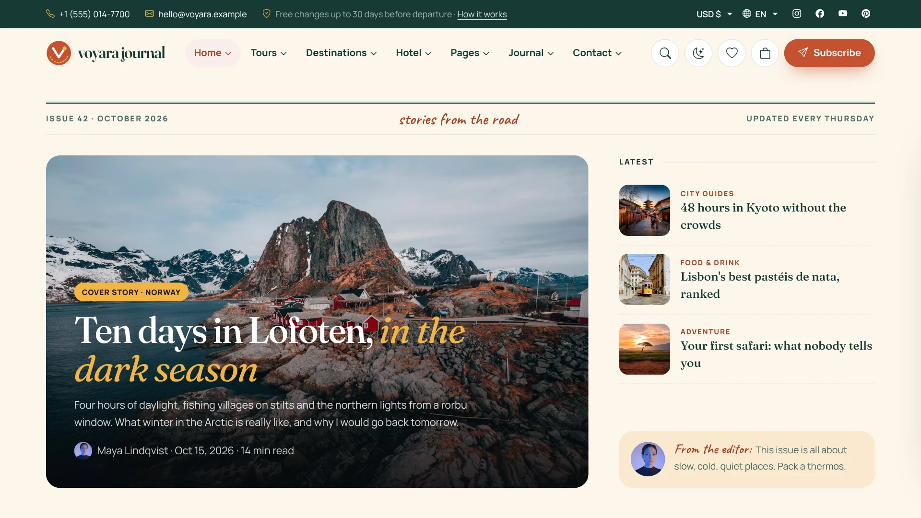Click the phone icon in top bar
921x518 pixels.
coord(50,14)
